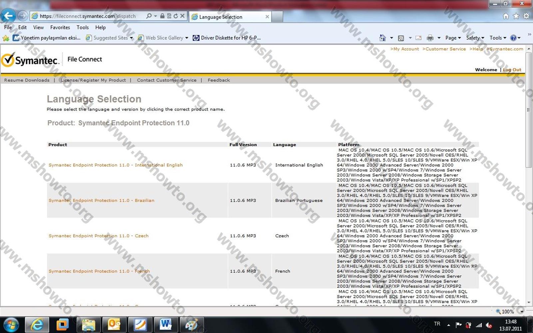Image resolution: width=533 pixels, height=333 pixels.
Task: Open the browser settings gear icon
Action: click(526, 16)
